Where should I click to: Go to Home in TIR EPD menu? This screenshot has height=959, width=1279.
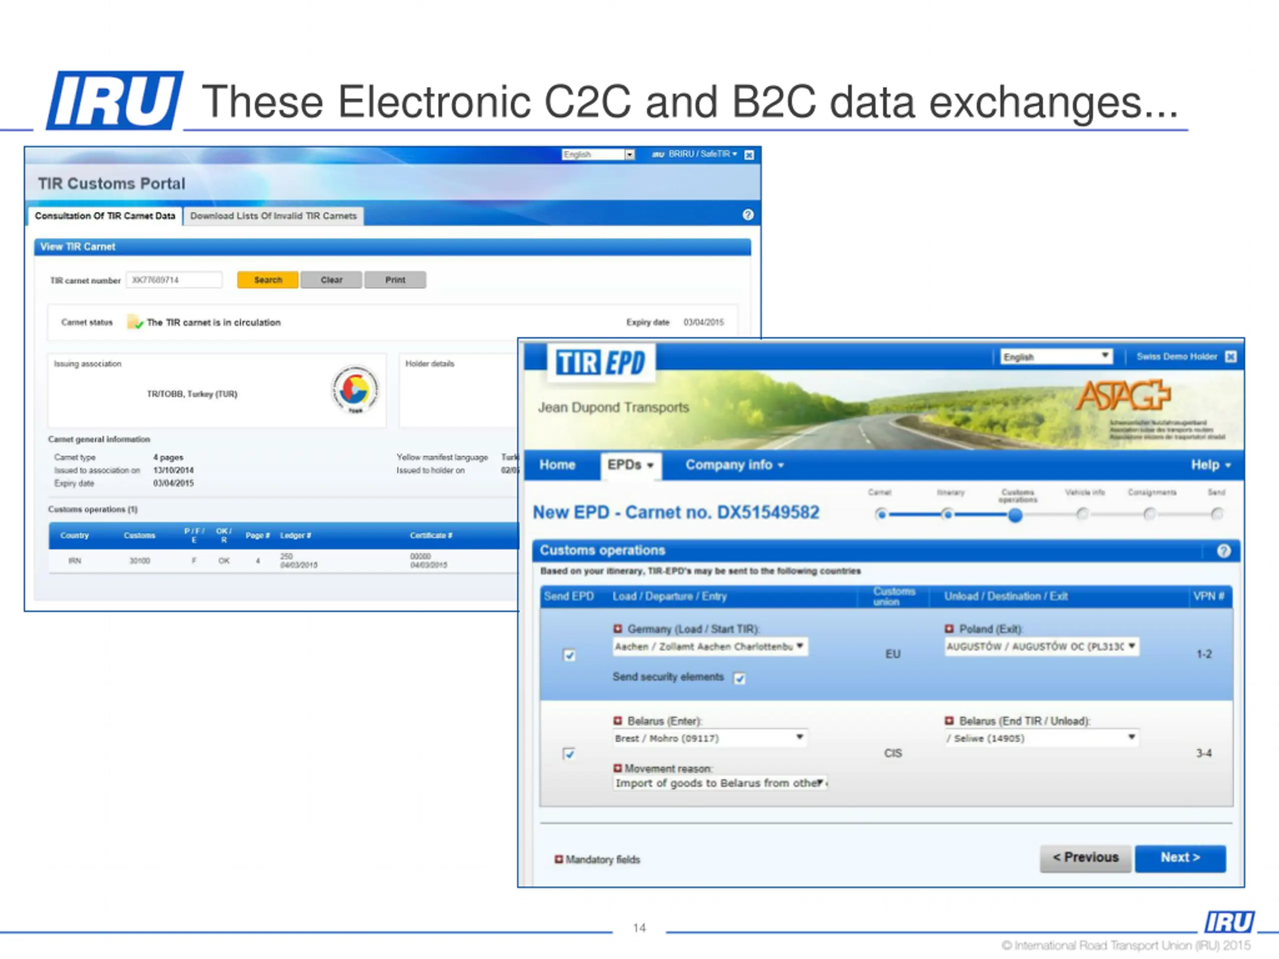click(558, 465)
